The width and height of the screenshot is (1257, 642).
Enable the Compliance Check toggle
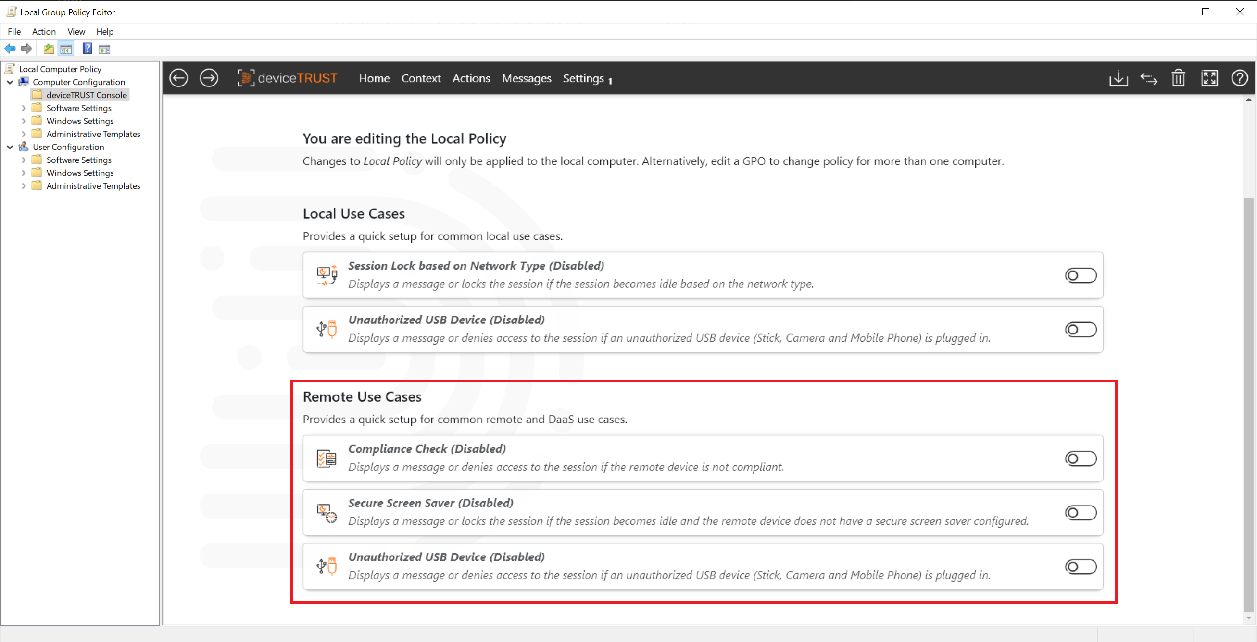pyautogui.click(x=1081, y=459)
